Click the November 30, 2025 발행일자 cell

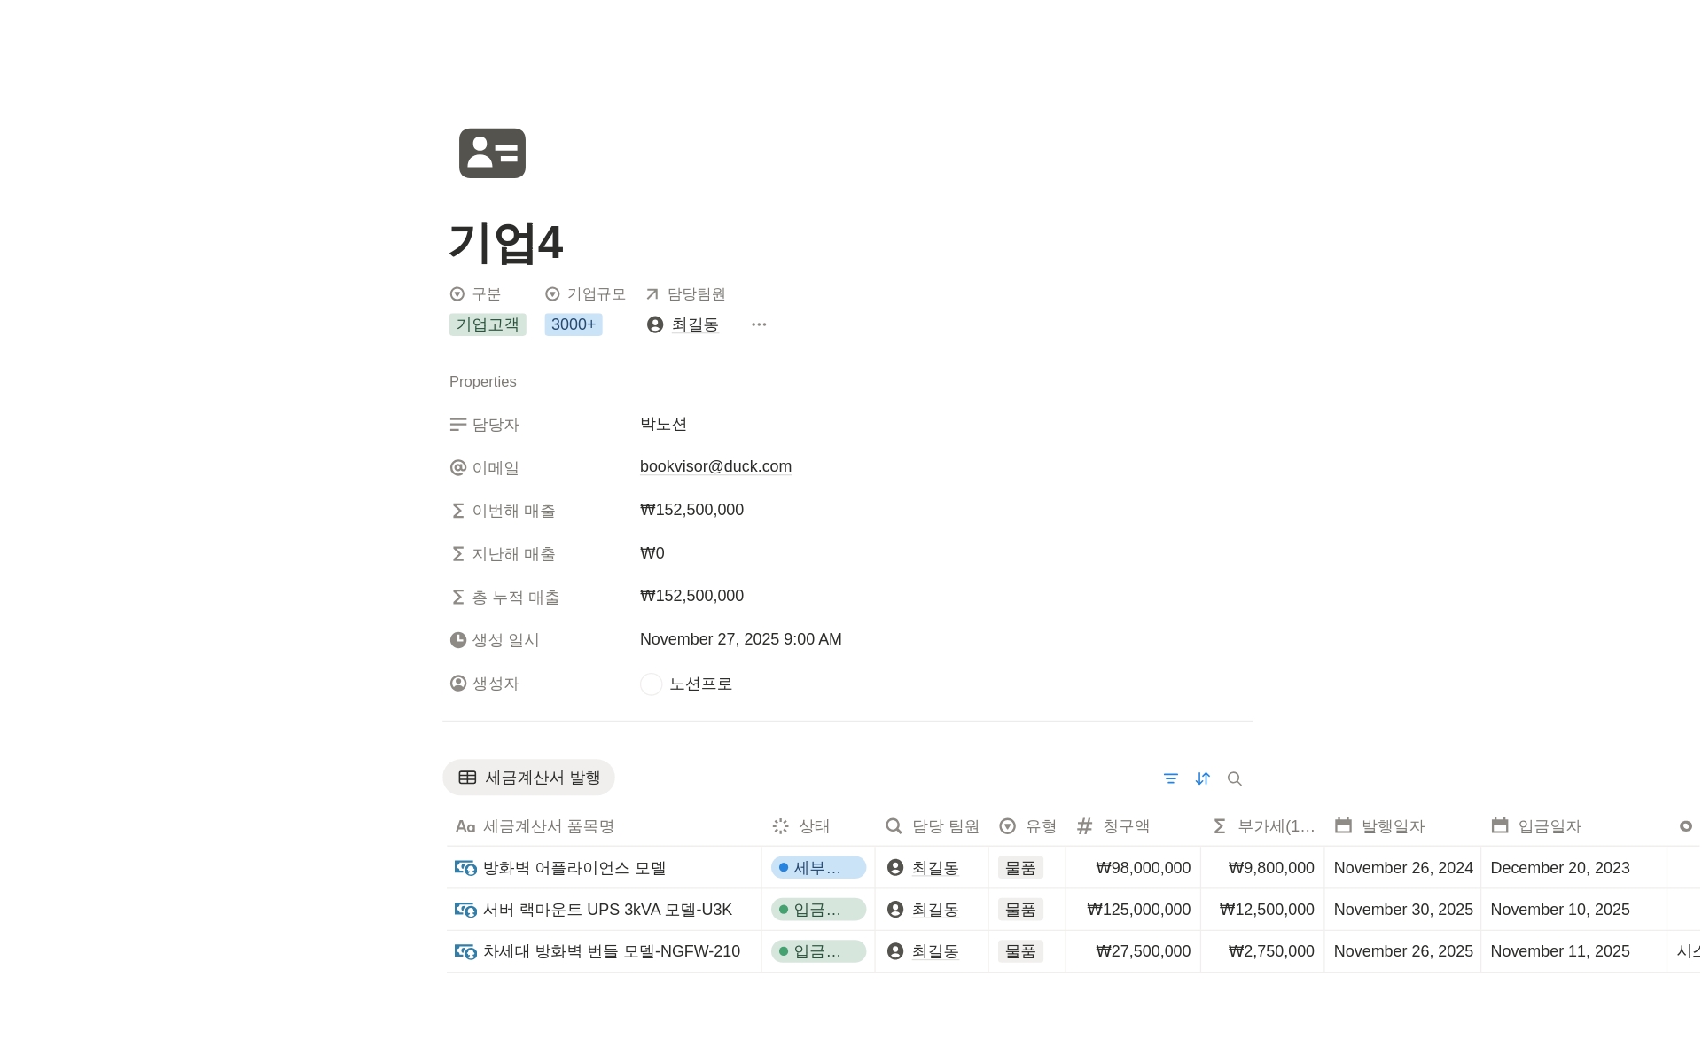(1402, 910)
